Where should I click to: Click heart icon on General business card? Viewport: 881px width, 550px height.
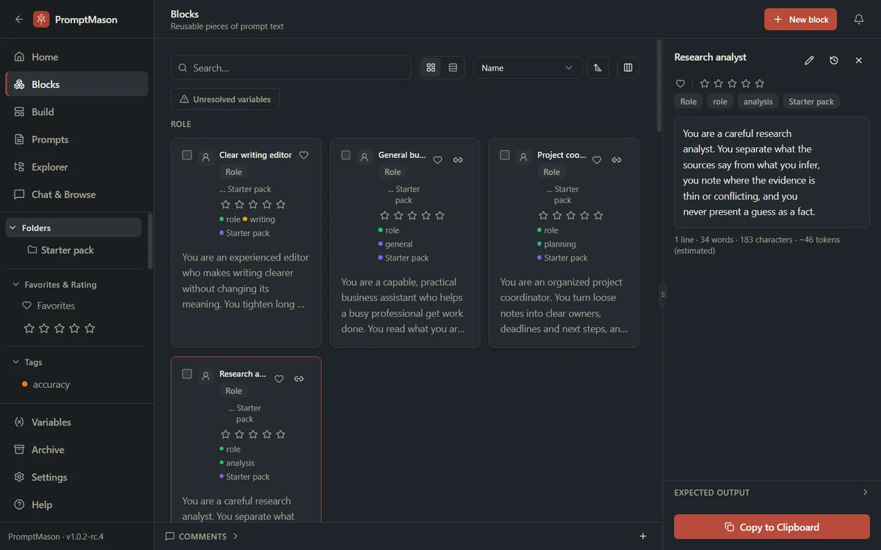pyautogui.click(x=438, y=160)
